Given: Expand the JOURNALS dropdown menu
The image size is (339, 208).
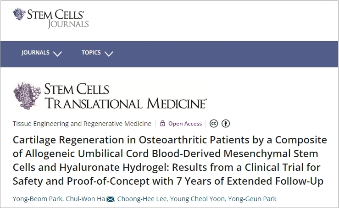Looking at the screenshot, I should point(35,53).
